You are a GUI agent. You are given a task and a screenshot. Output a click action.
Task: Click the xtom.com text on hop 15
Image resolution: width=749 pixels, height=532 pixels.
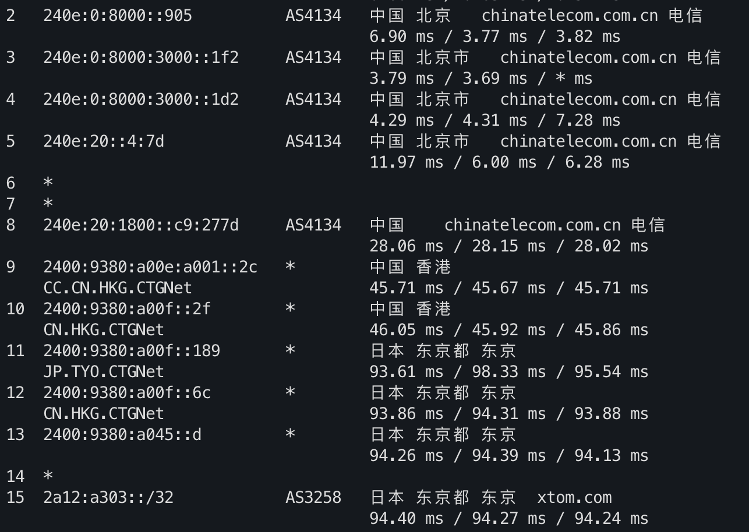click(574, 498)
